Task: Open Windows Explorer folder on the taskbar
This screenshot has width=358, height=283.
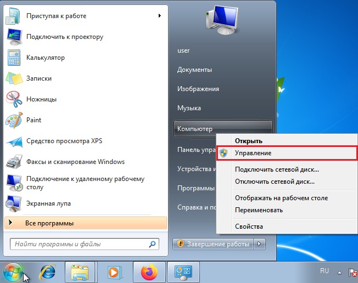Action: coord(80,272)
